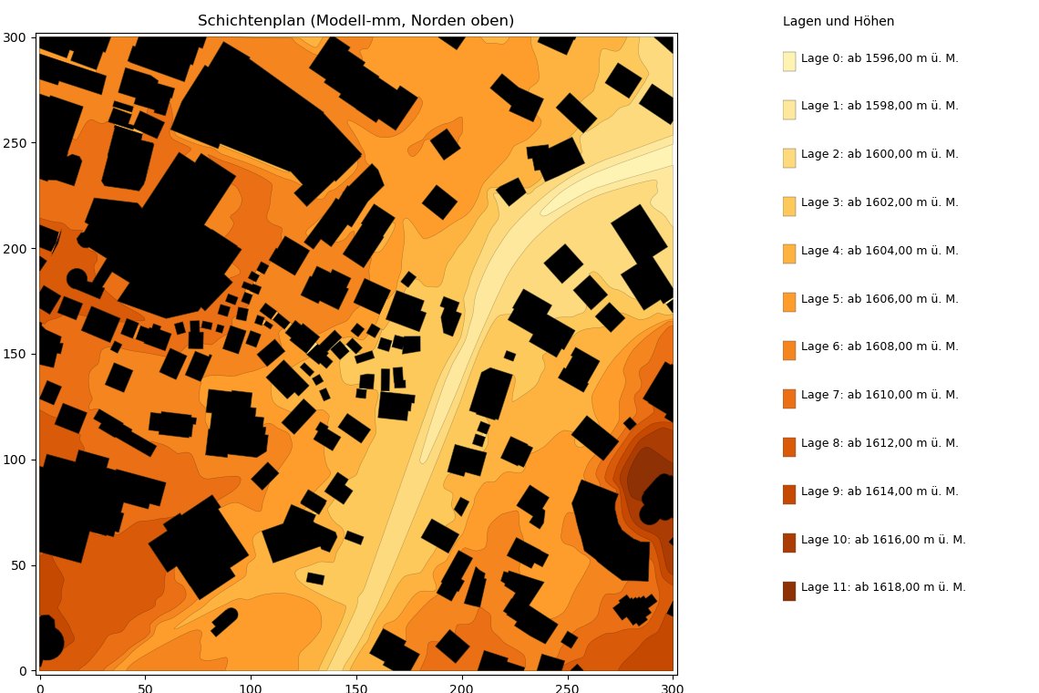Click the Lage 1 legend swatch
1039x693 pixels.
(789, 109)
